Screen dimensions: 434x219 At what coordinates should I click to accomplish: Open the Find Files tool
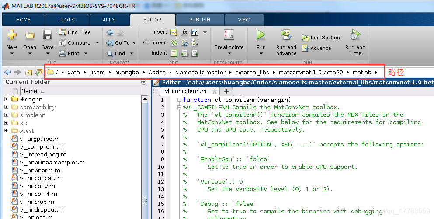point(75,32)
